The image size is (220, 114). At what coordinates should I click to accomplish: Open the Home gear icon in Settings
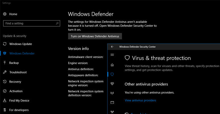click(5, 14)
